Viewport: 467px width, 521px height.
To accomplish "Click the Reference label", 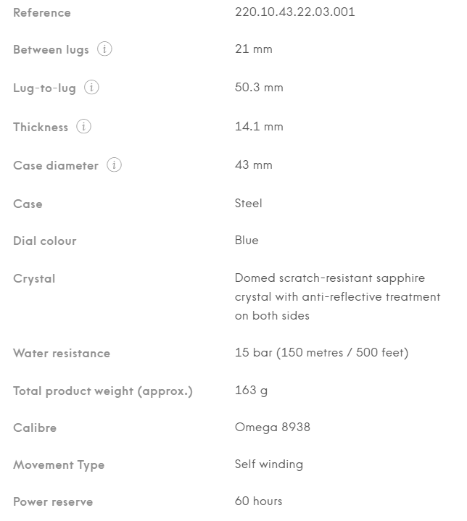I will pos(42,12).
